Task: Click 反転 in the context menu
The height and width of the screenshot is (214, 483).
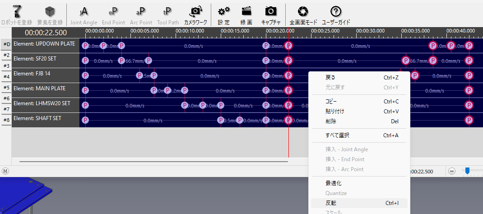Action: tap(331, 203)
